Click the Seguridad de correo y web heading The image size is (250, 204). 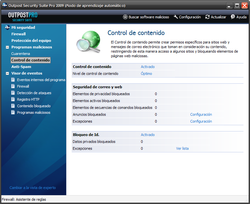click(x=98, y=87)
